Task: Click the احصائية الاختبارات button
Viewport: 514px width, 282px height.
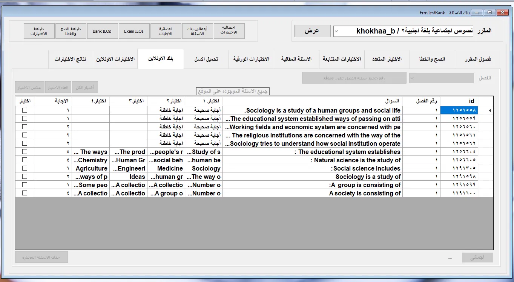Action: (x=229, y=31)
